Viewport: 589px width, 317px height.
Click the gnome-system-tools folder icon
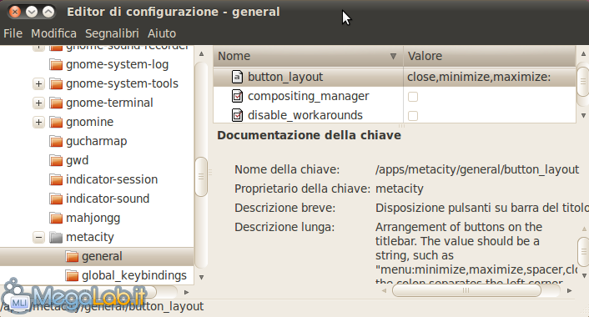pyautogui.click(x=56, y=83)
